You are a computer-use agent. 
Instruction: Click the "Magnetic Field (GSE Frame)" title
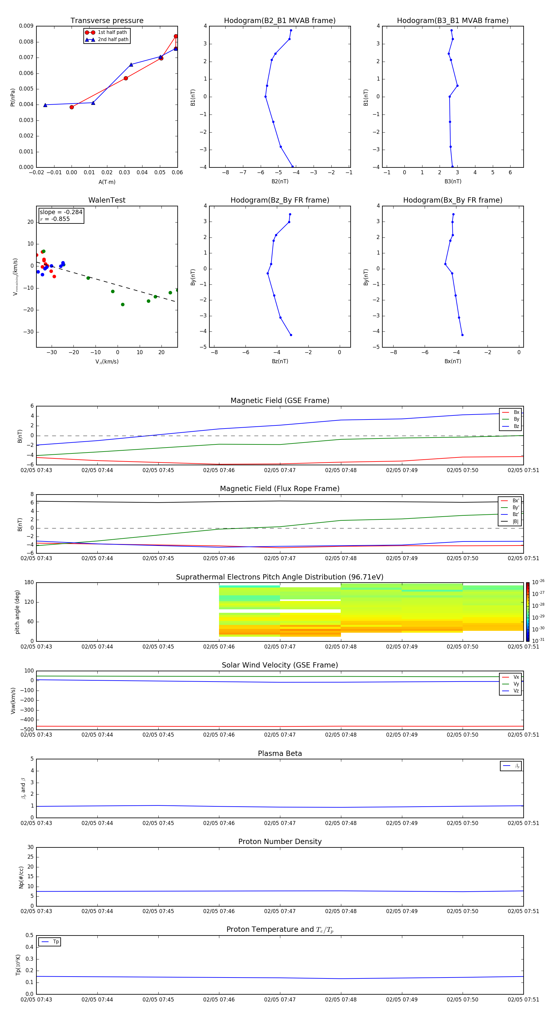coord(280,401)
